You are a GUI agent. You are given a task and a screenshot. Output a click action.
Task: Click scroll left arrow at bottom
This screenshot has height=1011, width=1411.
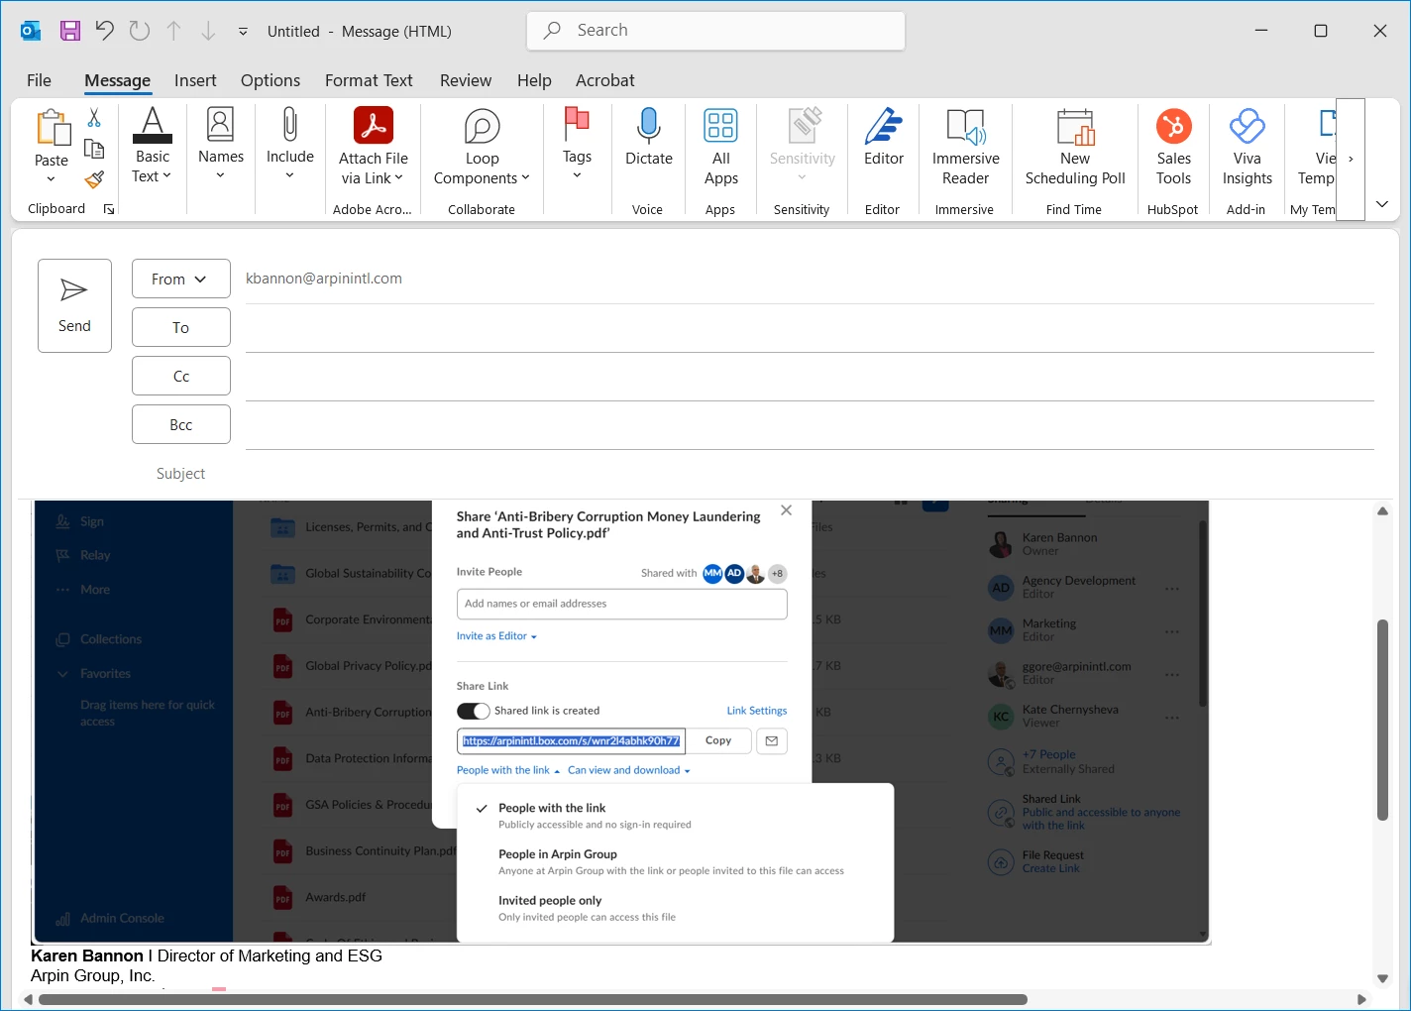tap(28, 999)
